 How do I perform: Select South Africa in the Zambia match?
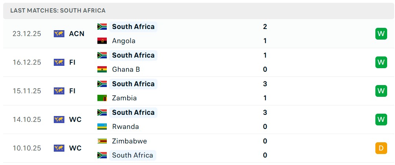pos(133,84)
